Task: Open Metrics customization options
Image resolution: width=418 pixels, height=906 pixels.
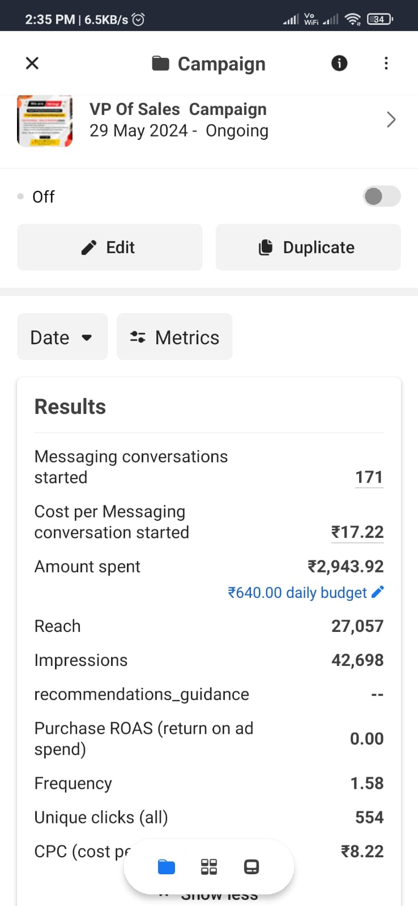Action: point(174,337)
